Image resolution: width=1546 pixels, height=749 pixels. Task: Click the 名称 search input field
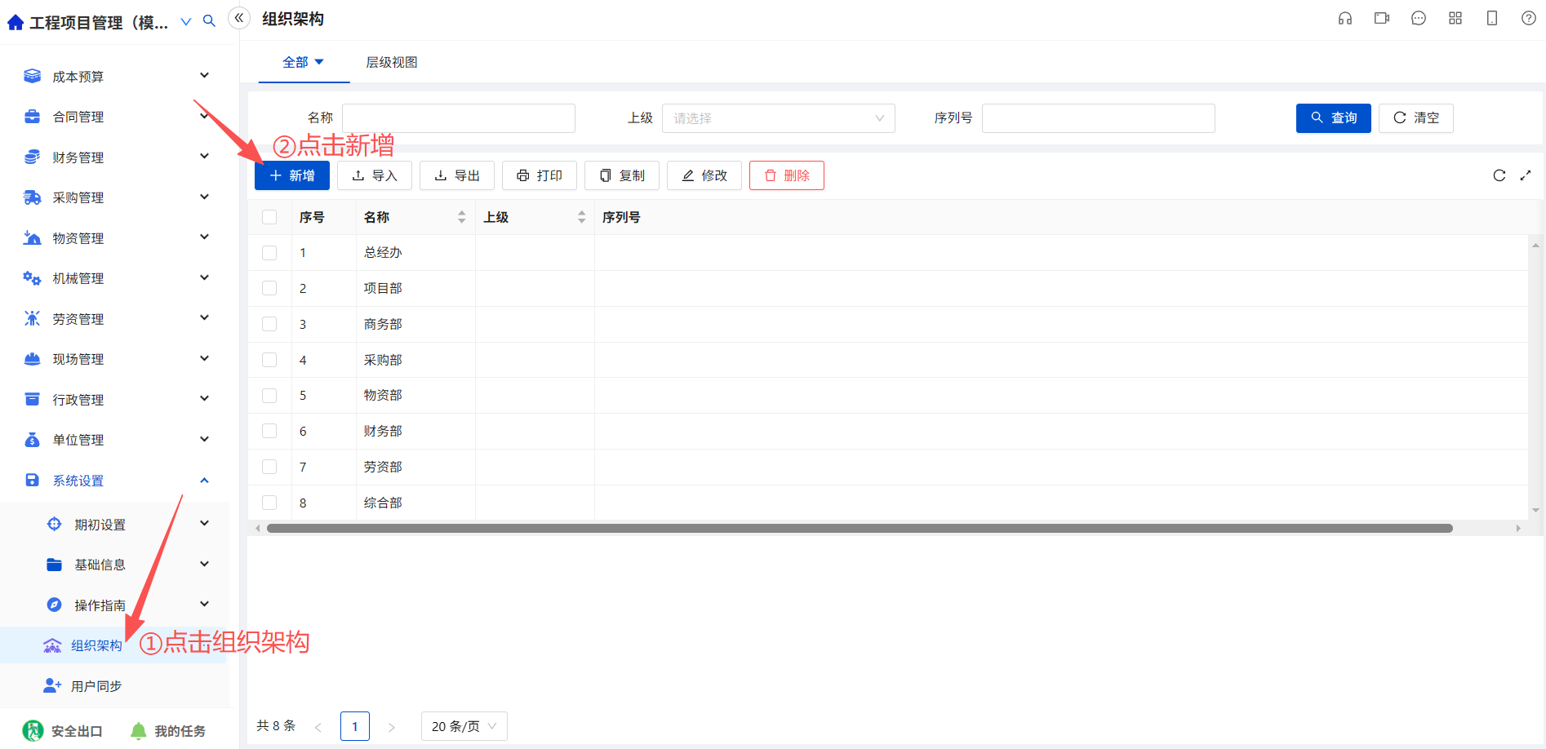point(459,118)
